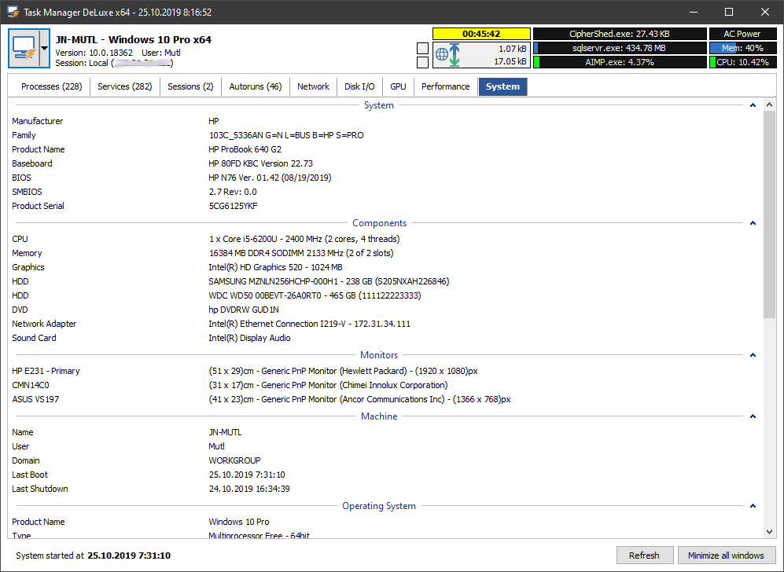The image size is (784, 572).
Task: Click the scrollbar up arrow
Action: pos(770,104)
